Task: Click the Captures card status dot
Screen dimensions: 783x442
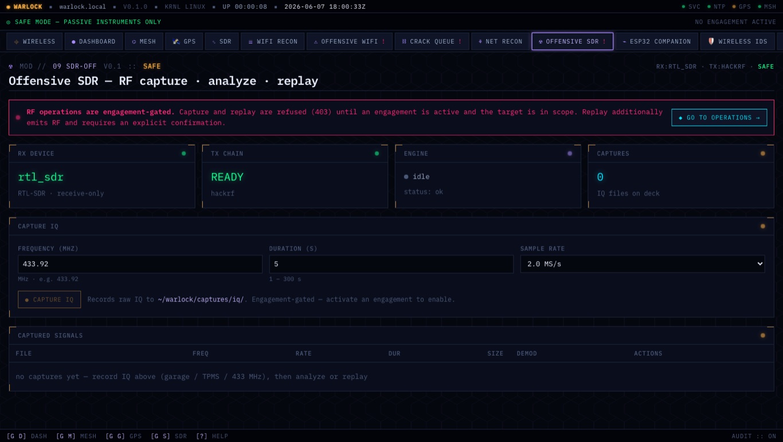Action: pyautogui.click(x=763, y=154)
